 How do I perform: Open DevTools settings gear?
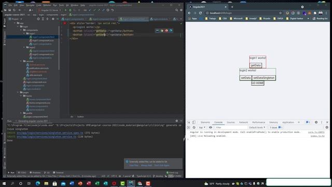[316, 123]
